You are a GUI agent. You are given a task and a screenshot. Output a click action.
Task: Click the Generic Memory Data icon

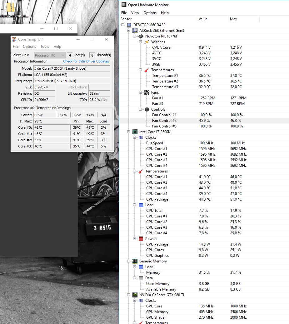141,278
